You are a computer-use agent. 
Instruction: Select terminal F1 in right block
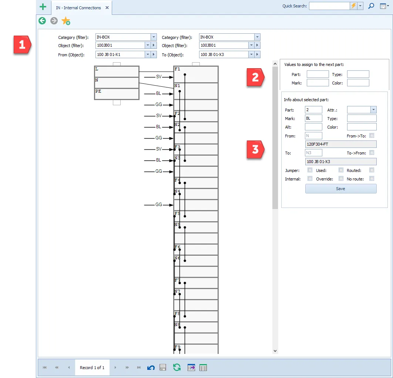[x=196, y=74]
